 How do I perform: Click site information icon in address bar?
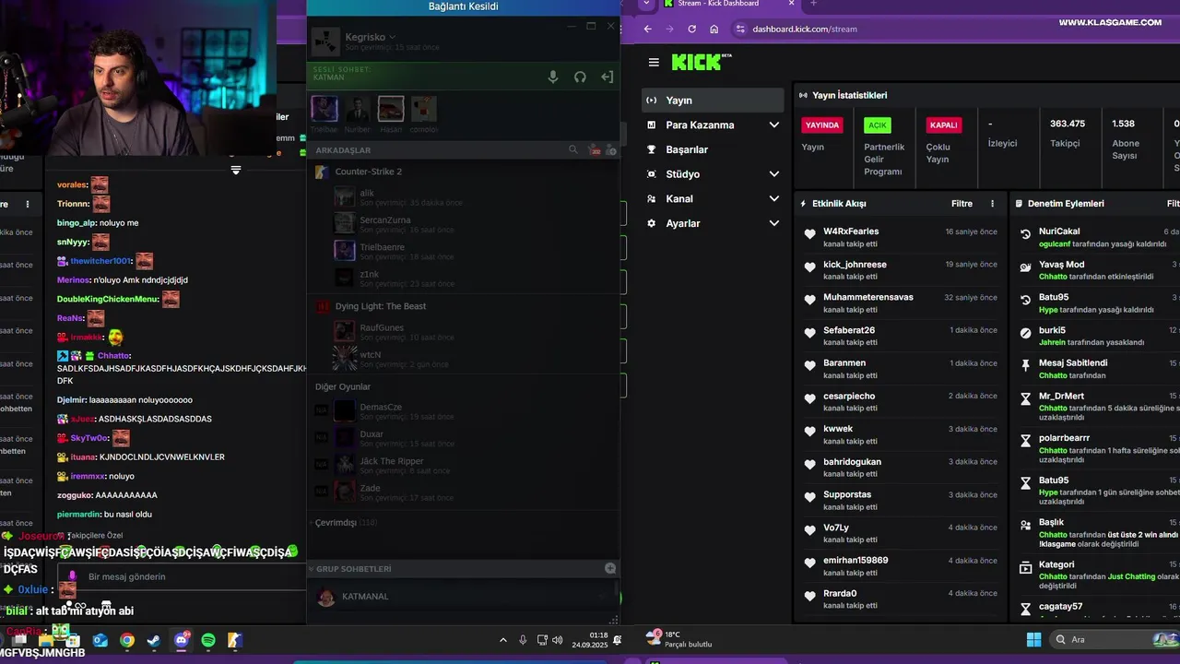click(x=739, y=29)
